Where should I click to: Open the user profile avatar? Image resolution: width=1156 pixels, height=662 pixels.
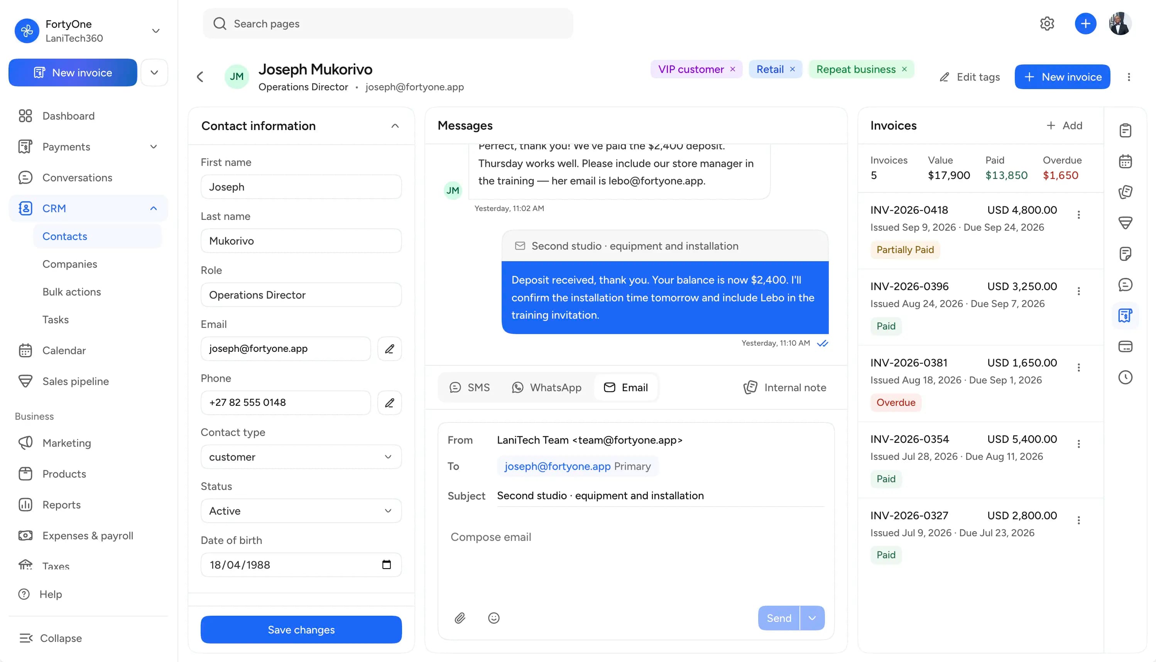click(x=1120, y=24)
